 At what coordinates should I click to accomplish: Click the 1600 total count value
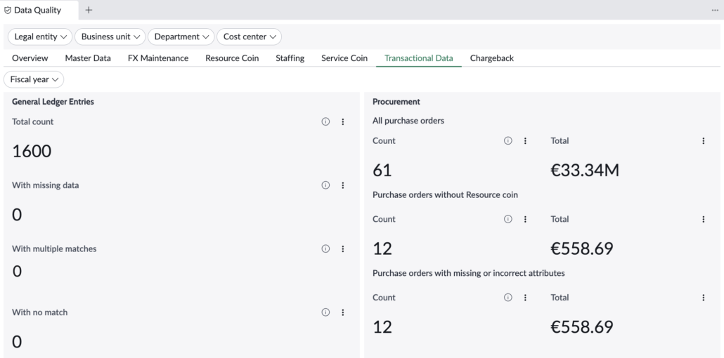coord(32,151)
